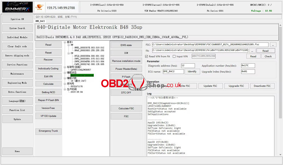
Task: Click Update FSC
Action: pyautogui.click(x=210, y=86)
